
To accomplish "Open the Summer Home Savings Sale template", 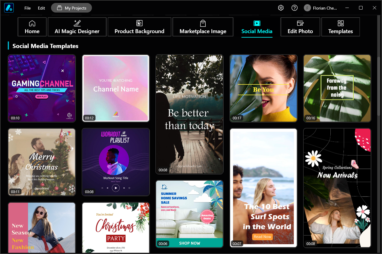I will tap(190, 214).
